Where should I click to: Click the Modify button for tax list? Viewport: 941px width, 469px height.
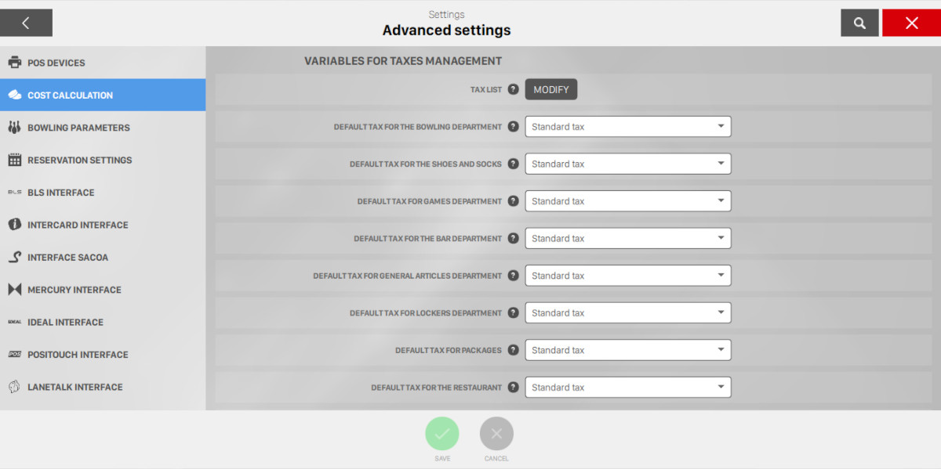pyautogui.click(x=551, y=89)
